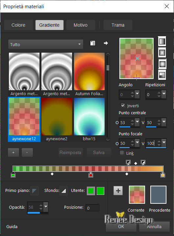Open the Tutto category dropdown
This screenshot has height=236, width=174.
point(46,44)
